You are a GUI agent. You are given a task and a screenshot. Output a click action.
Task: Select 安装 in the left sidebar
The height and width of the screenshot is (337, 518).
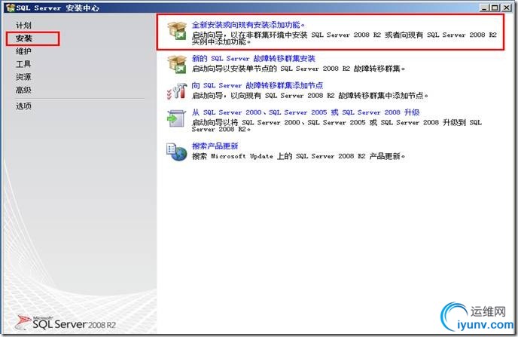tap(24, 38)
